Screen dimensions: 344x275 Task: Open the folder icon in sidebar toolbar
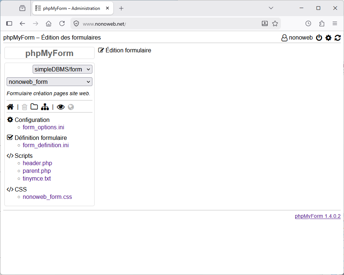pyautogui.click(x=34, y=107)
